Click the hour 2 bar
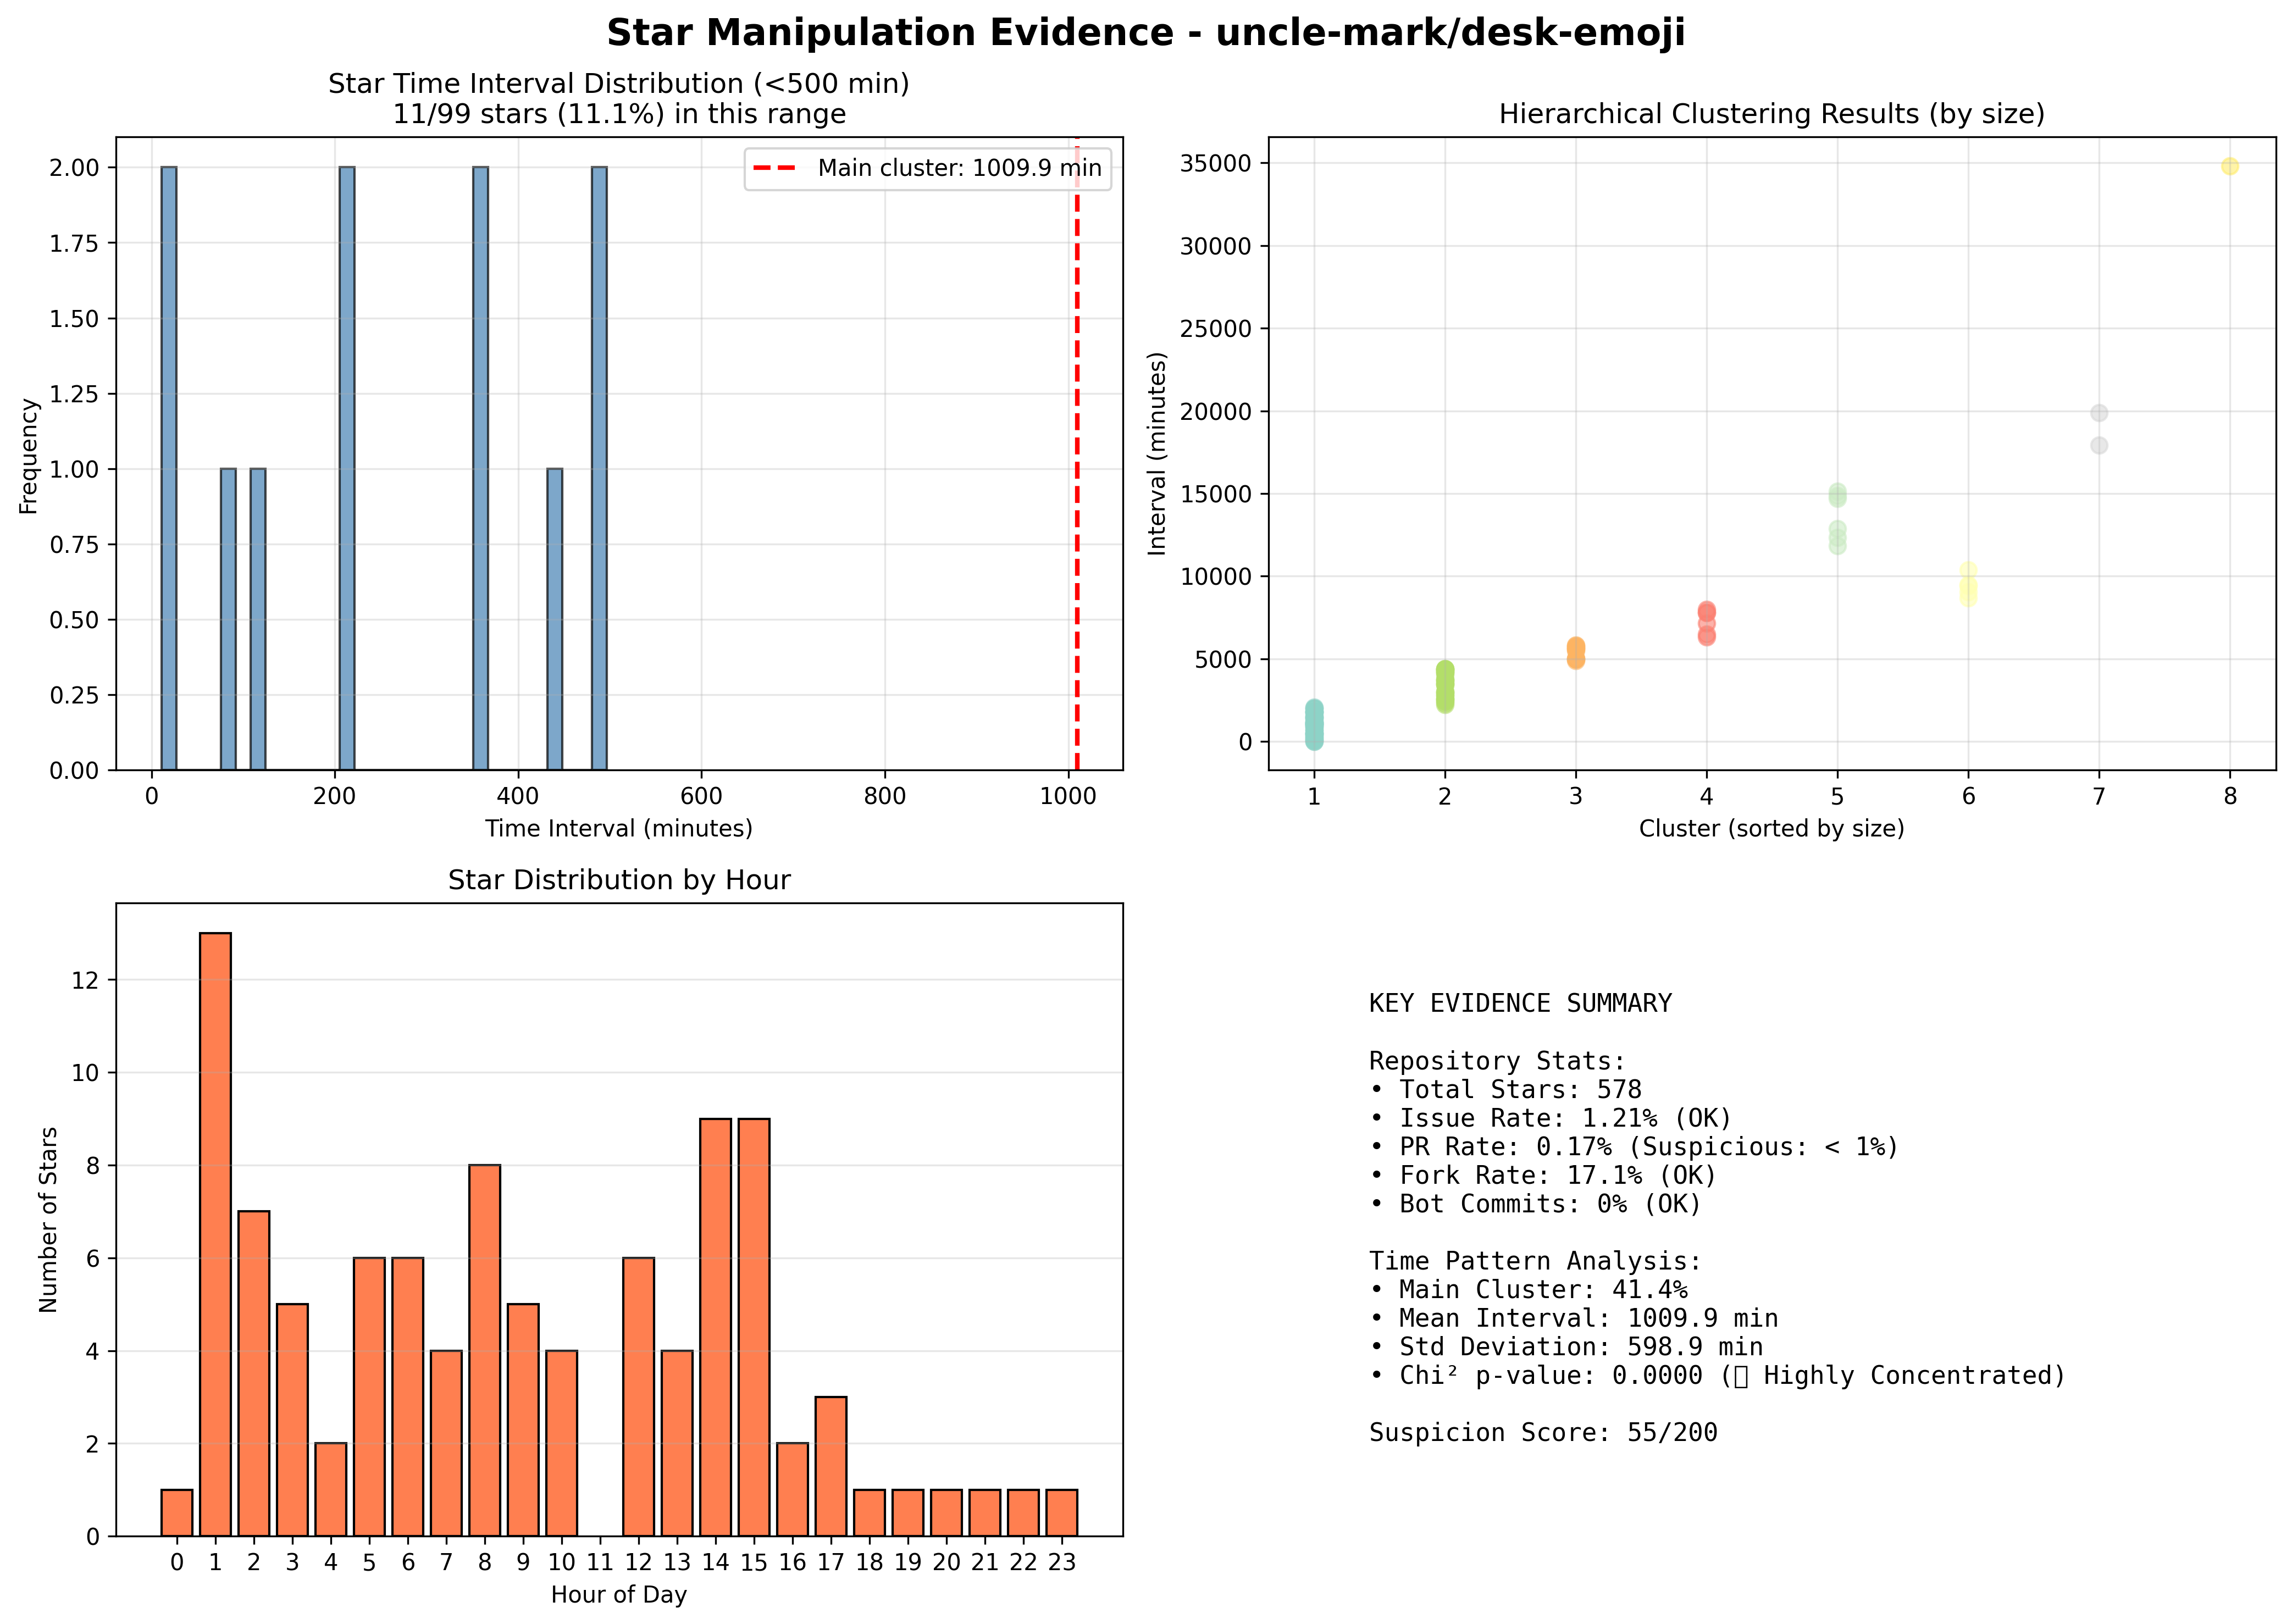This screenshot has height=1624, width=2292. [254, 1374]
